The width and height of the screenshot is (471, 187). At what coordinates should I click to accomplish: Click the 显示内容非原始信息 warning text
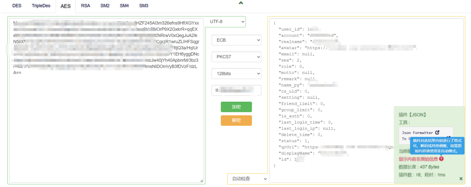point(418,159)
